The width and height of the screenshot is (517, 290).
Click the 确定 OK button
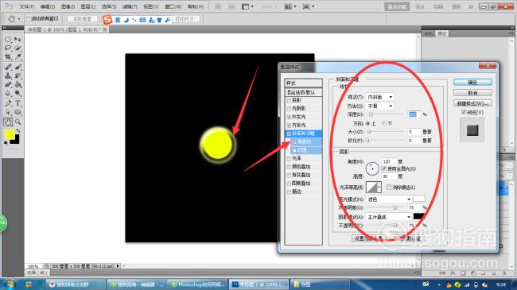[472, 82]
